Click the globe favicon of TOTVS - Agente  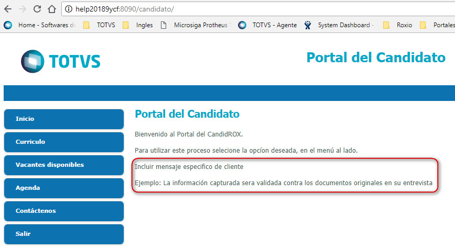(242, 25)
